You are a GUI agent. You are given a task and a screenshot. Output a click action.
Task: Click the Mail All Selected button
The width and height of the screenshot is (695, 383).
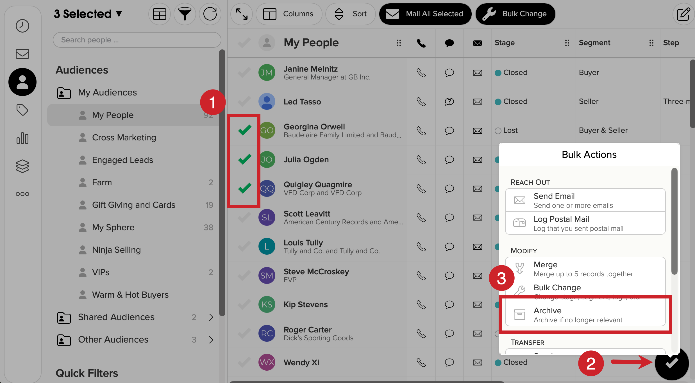click(x=425, y=14)
